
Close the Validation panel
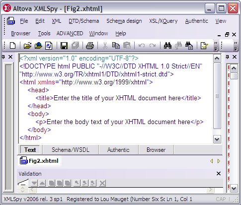click(x=219, y=174)
